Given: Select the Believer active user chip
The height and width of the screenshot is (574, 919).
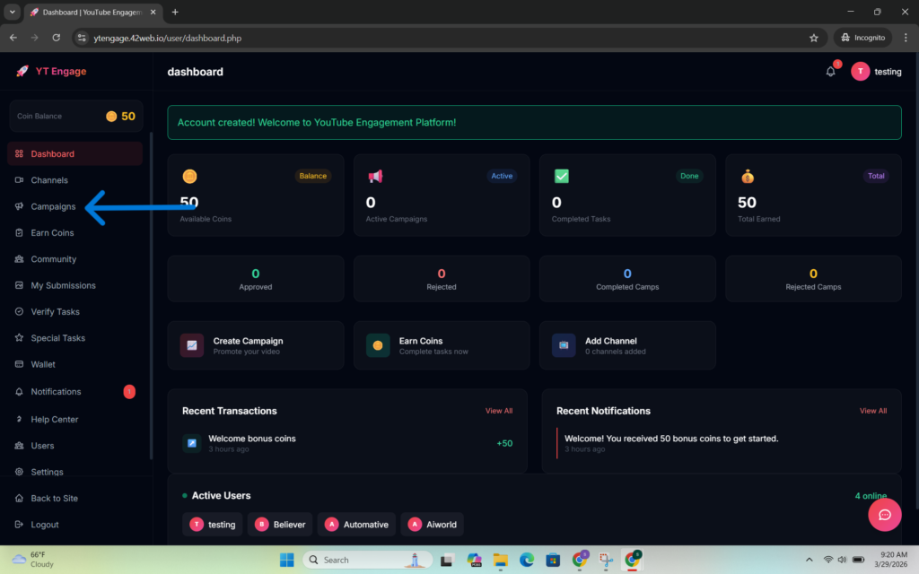Looking at the screenshot, I should coord(279,525).
